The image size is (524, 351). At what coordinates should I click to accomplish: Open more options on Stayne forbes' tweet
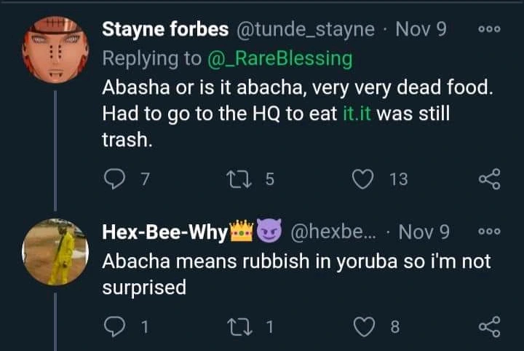(x=489, y=29)
